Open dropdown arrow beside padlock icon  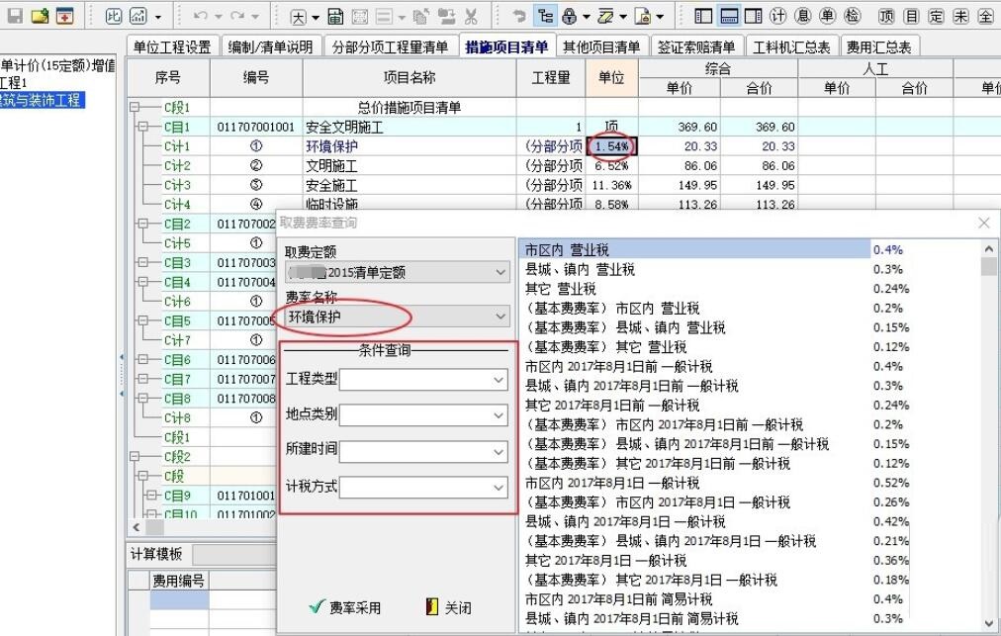pos(586,17)
